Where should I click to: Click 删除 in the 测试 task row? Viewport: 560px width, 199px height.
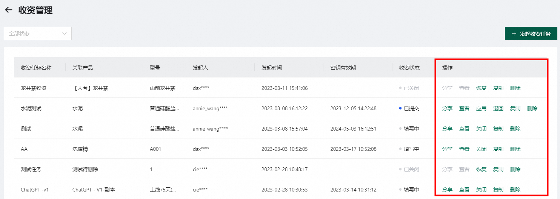click(x=515, y=129)
